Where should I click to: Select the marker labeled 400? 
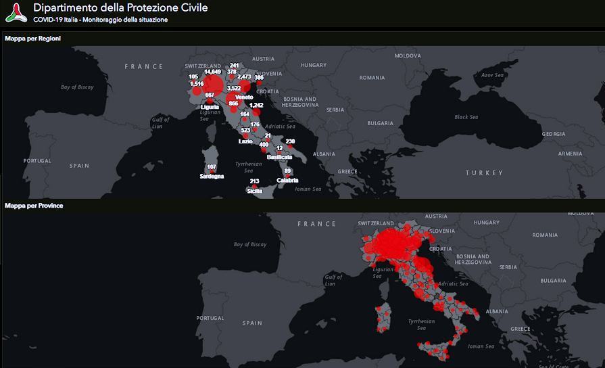pos(264,149)
